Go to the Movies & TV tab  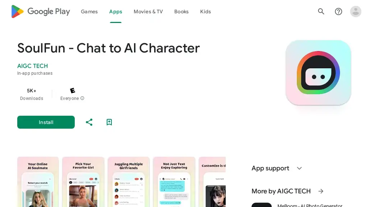click(x=148, y=11)
